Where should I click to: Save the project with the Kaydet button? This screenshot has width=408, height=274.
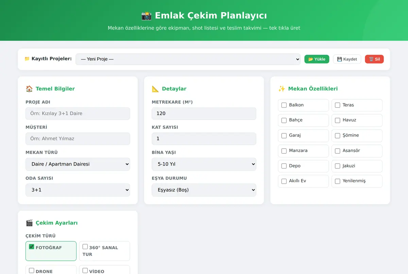[347, 59]
